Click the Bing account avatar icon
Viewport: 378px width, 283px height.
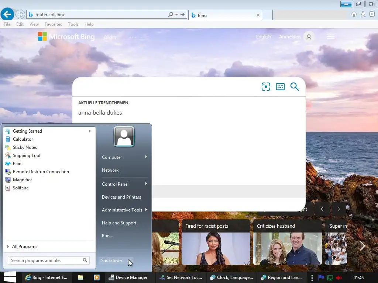pos(309,37)
